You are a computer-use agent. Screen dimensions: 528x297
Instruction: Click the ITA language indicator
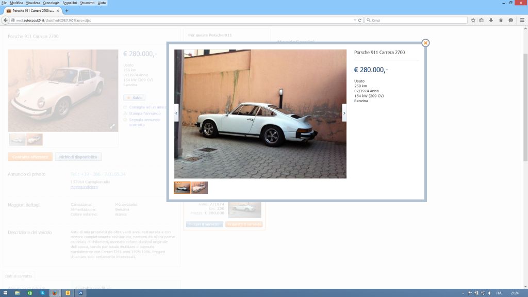point(499,293)
